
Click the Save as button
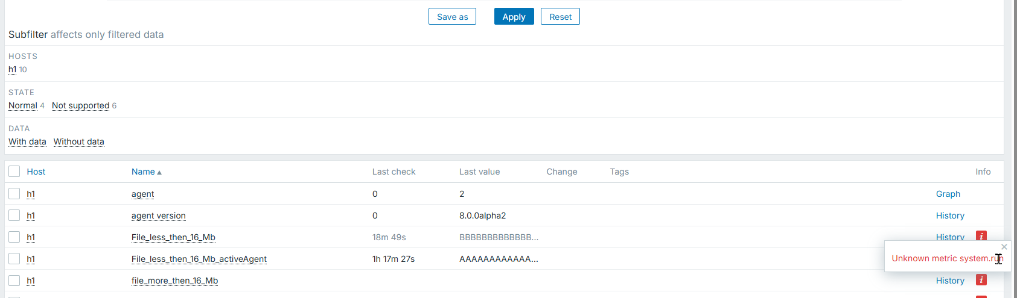[x=452, y=17]
